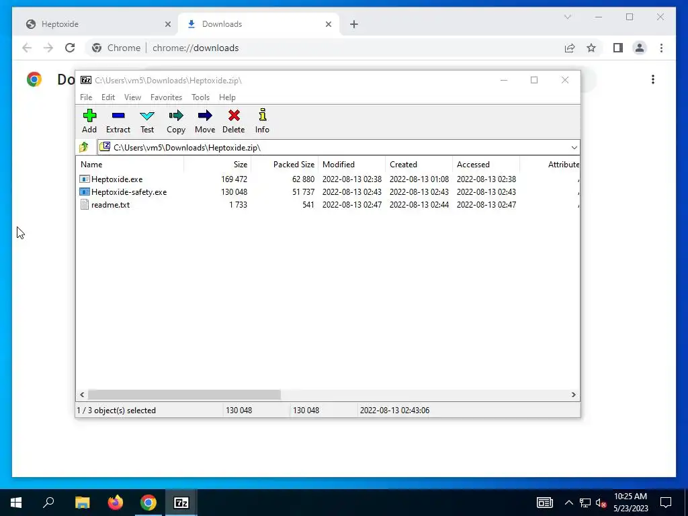This screenshot has height=516, width=688.
Task: Open the Chrome profile avatar
Action: [640, 48]
